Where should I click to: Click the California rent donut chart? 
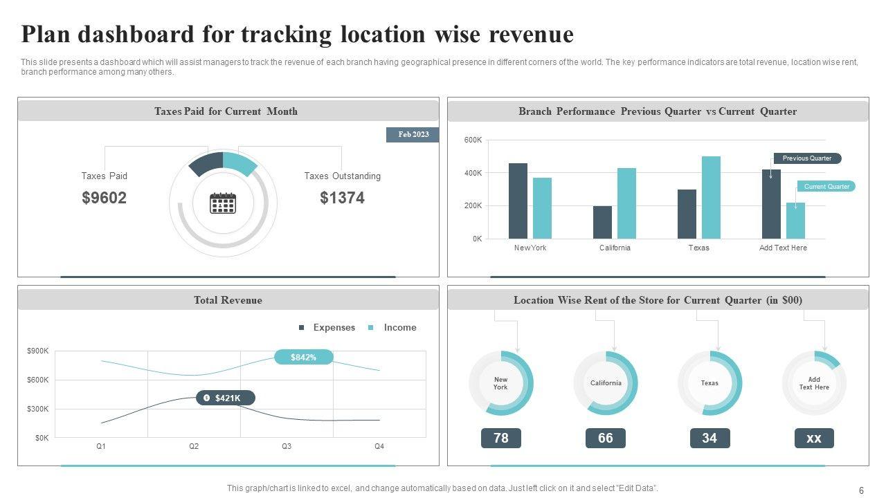pyautogui.click(x=606, y=383)
